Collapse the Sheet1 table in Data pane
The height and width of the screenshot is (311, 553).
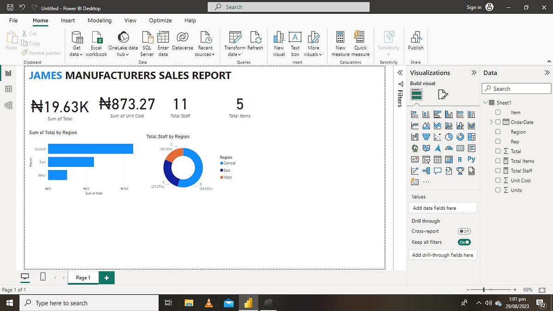[x=485, y=102]
